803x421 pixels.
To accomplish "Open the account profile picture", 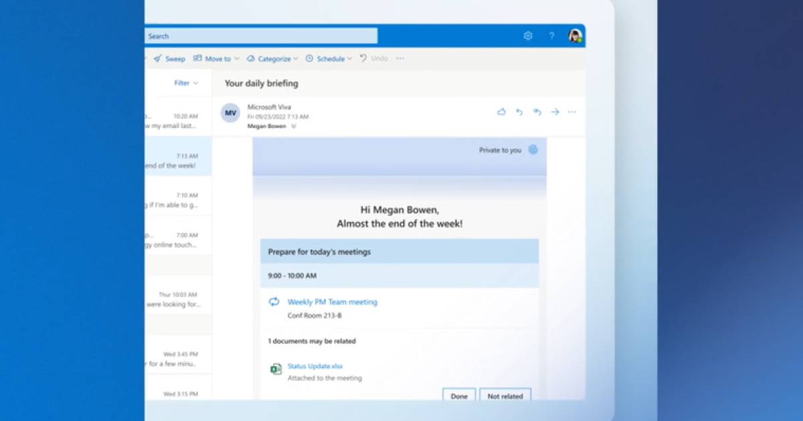I will (575, 36).
